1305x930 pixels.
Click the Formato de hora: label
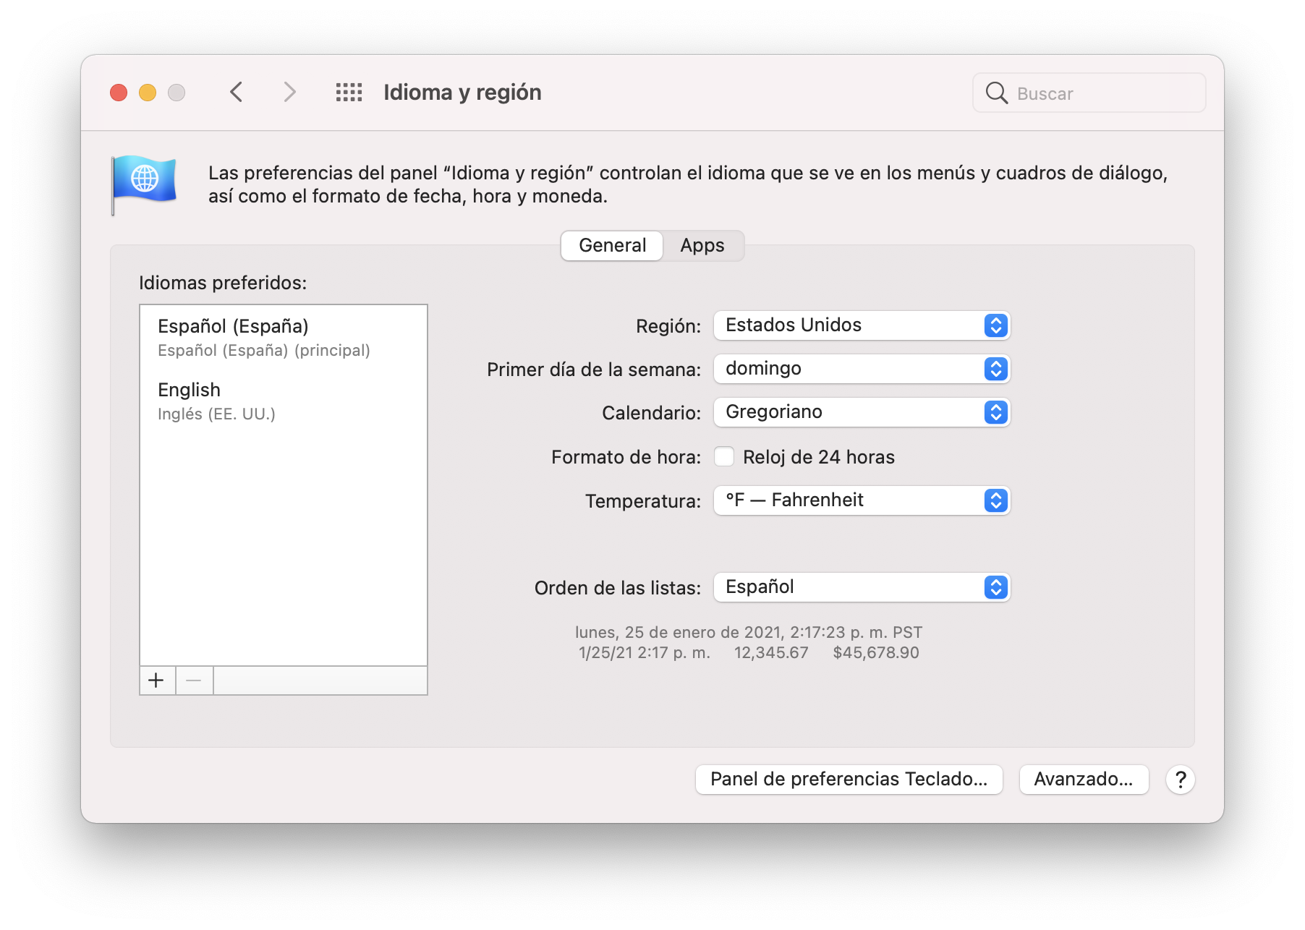pyautogui.click(x=626, y=457)
